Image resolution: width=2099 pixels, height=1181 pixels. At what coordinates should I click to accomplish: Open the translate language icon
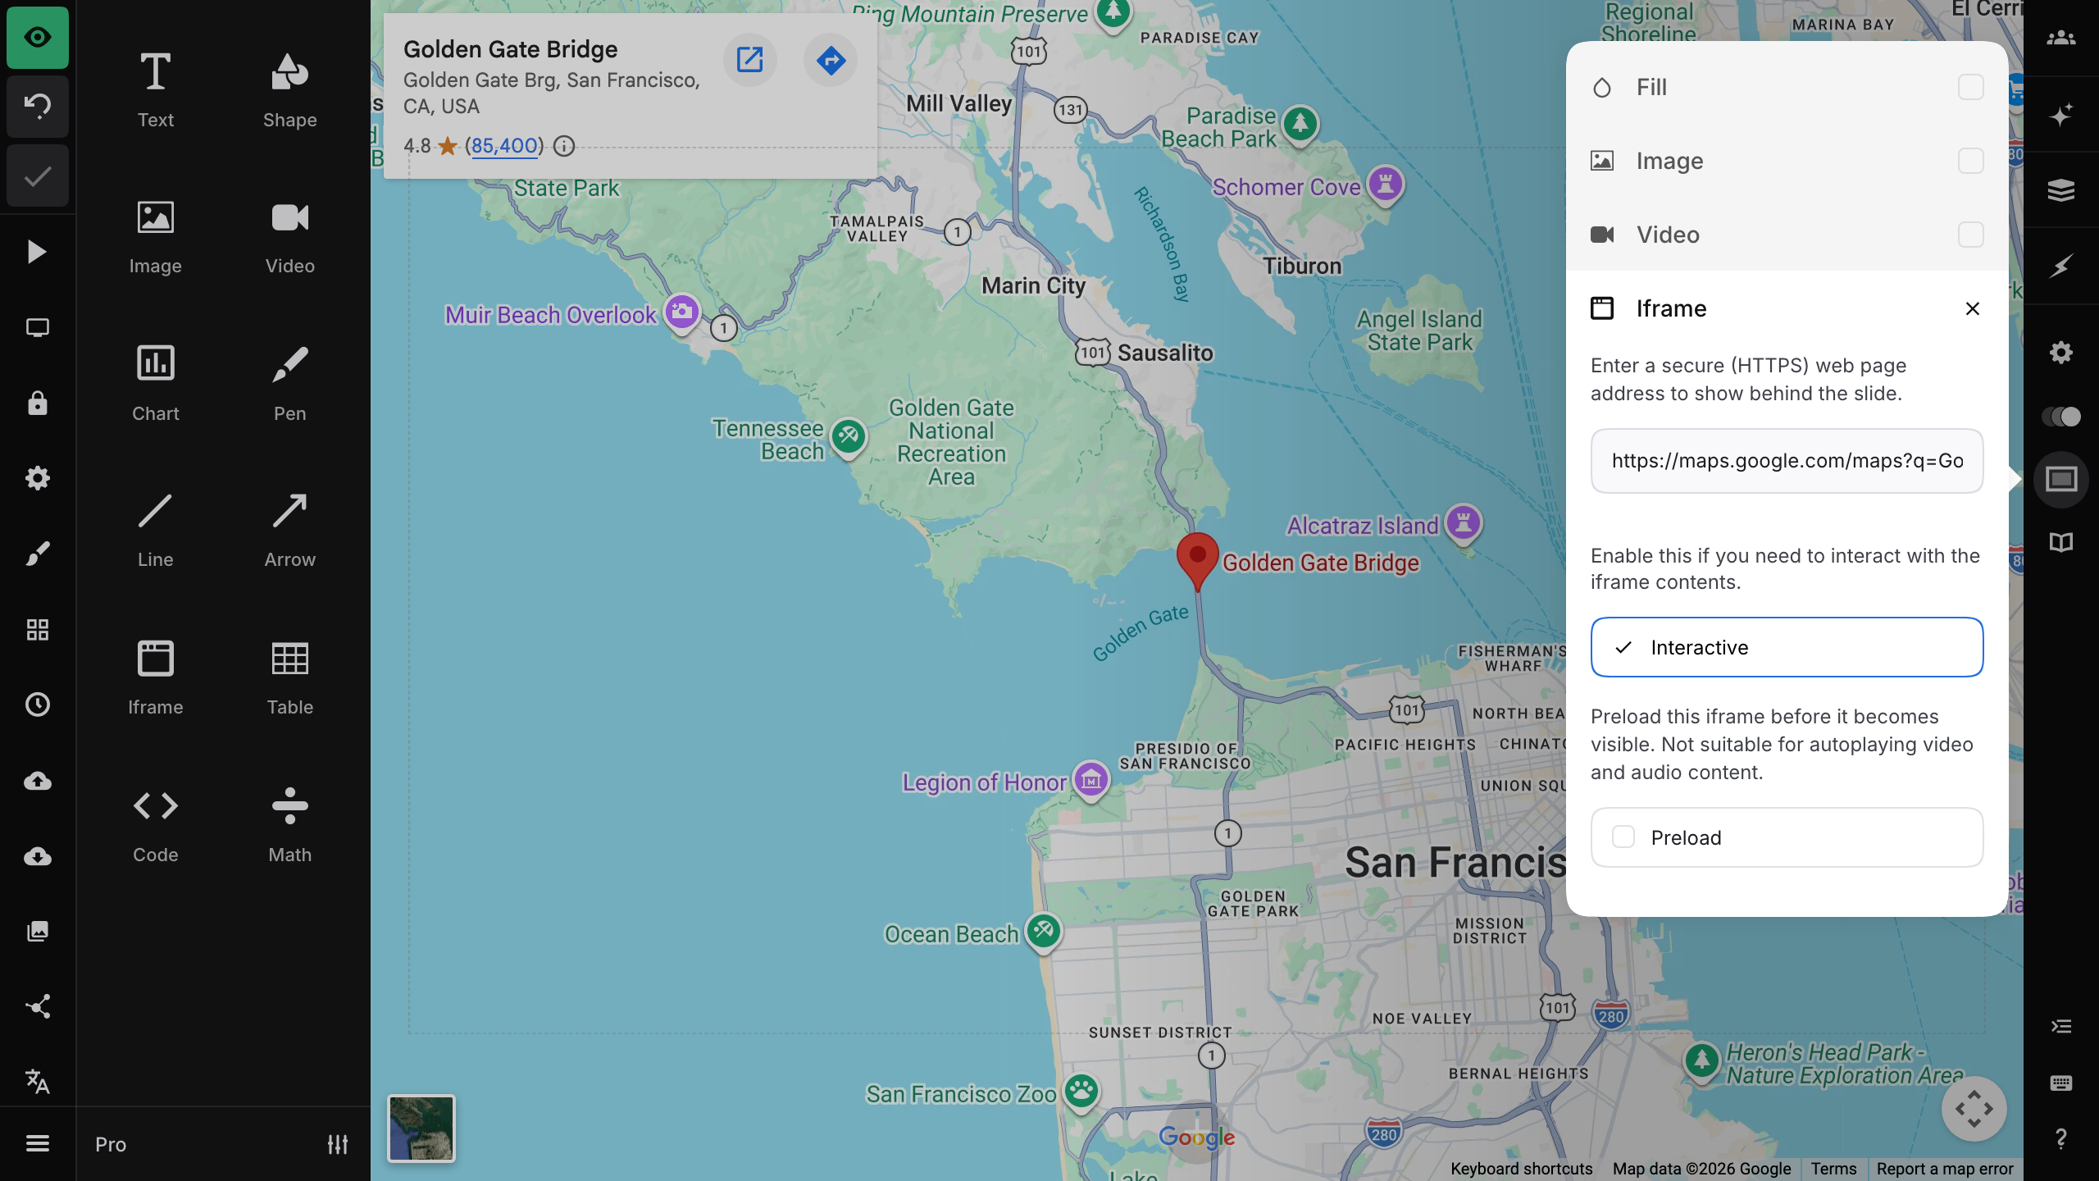coord(38,1082)
